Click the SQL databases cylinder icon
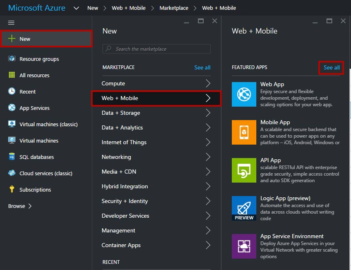 12,156
